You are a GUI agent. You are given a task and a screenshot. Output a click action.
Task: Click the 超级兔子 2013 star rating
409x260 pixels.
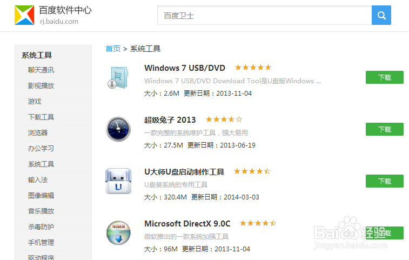click(x=224, y=119)
